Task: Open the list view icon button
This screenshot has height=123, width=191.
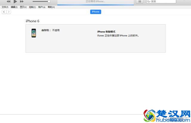Action: tap(139, 1)
